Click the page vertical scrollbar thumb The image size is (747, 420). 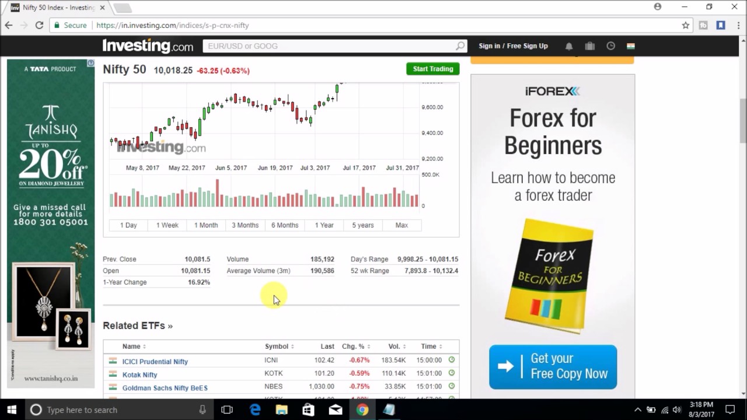click(743, 120)
